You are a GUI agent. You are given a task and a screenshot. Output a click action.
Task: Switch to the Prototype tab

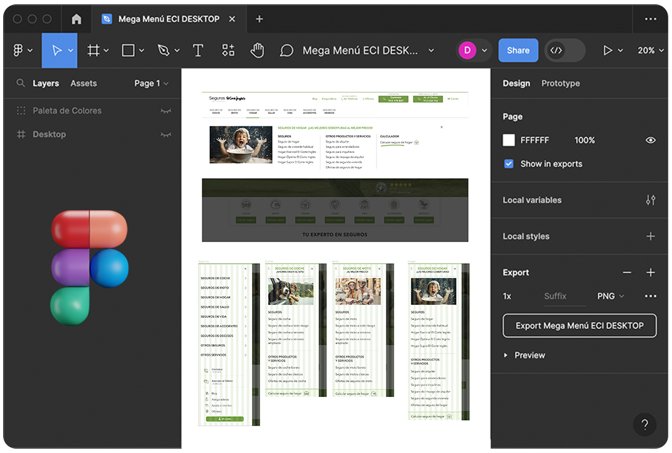click(x=561, y=83)
